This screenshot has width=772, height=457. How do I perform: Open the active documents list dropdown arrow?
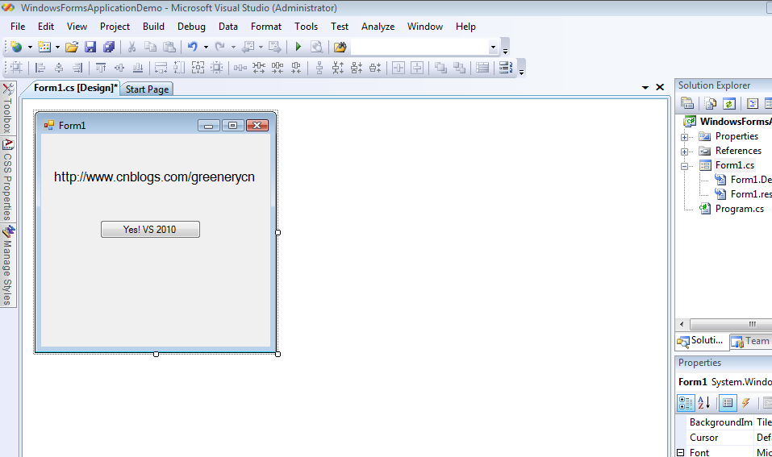tap(645, 88)
